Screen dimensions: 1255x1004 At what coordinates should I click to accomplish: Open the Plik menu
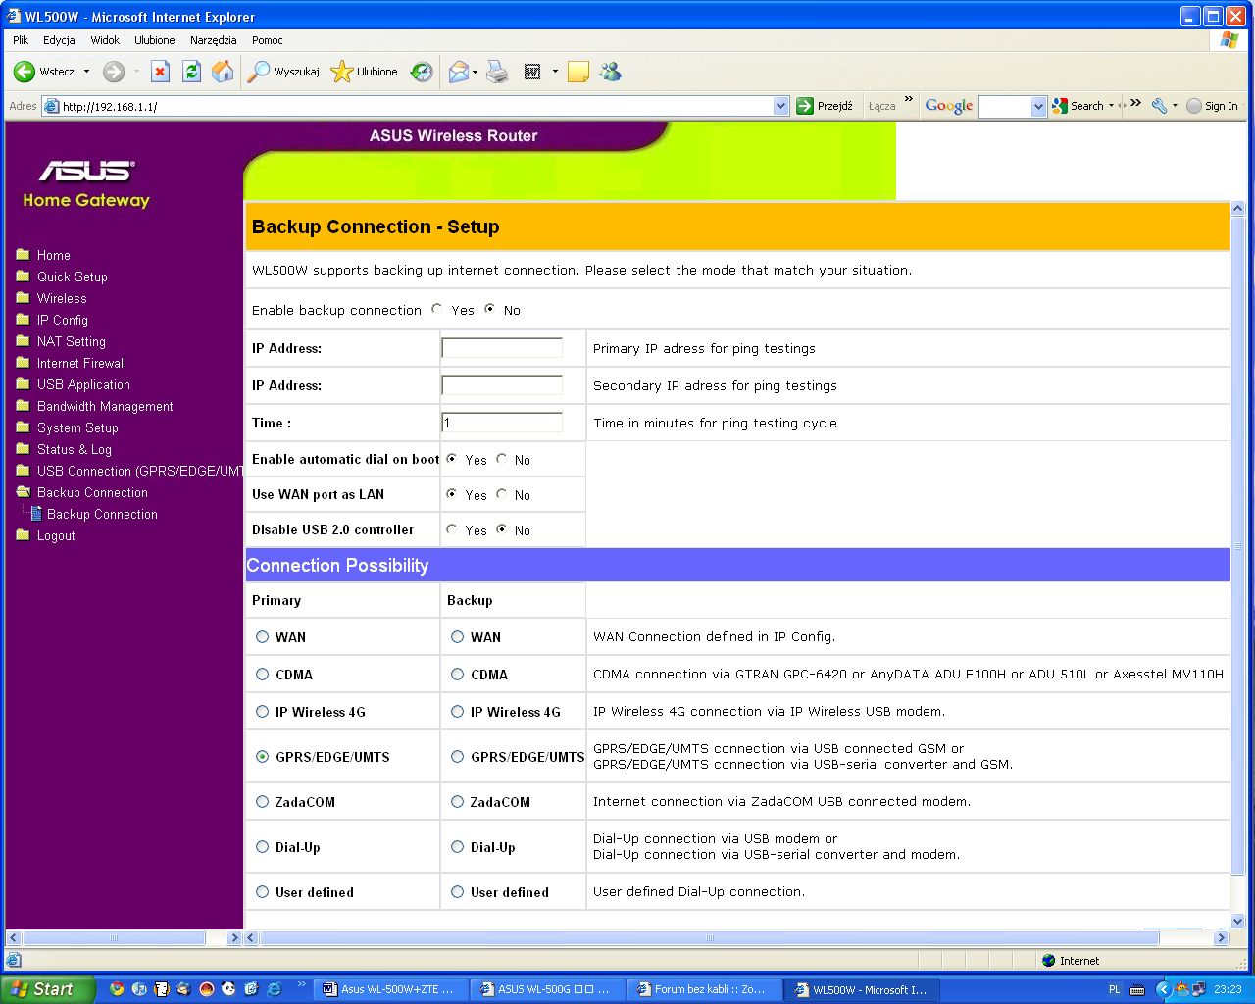point(21,40)
